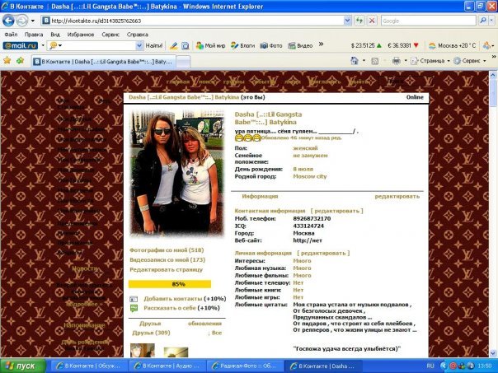Click the Refresh page icon by address bar
This screenshot has height=373, width=498.
click(x=359, y=21)
